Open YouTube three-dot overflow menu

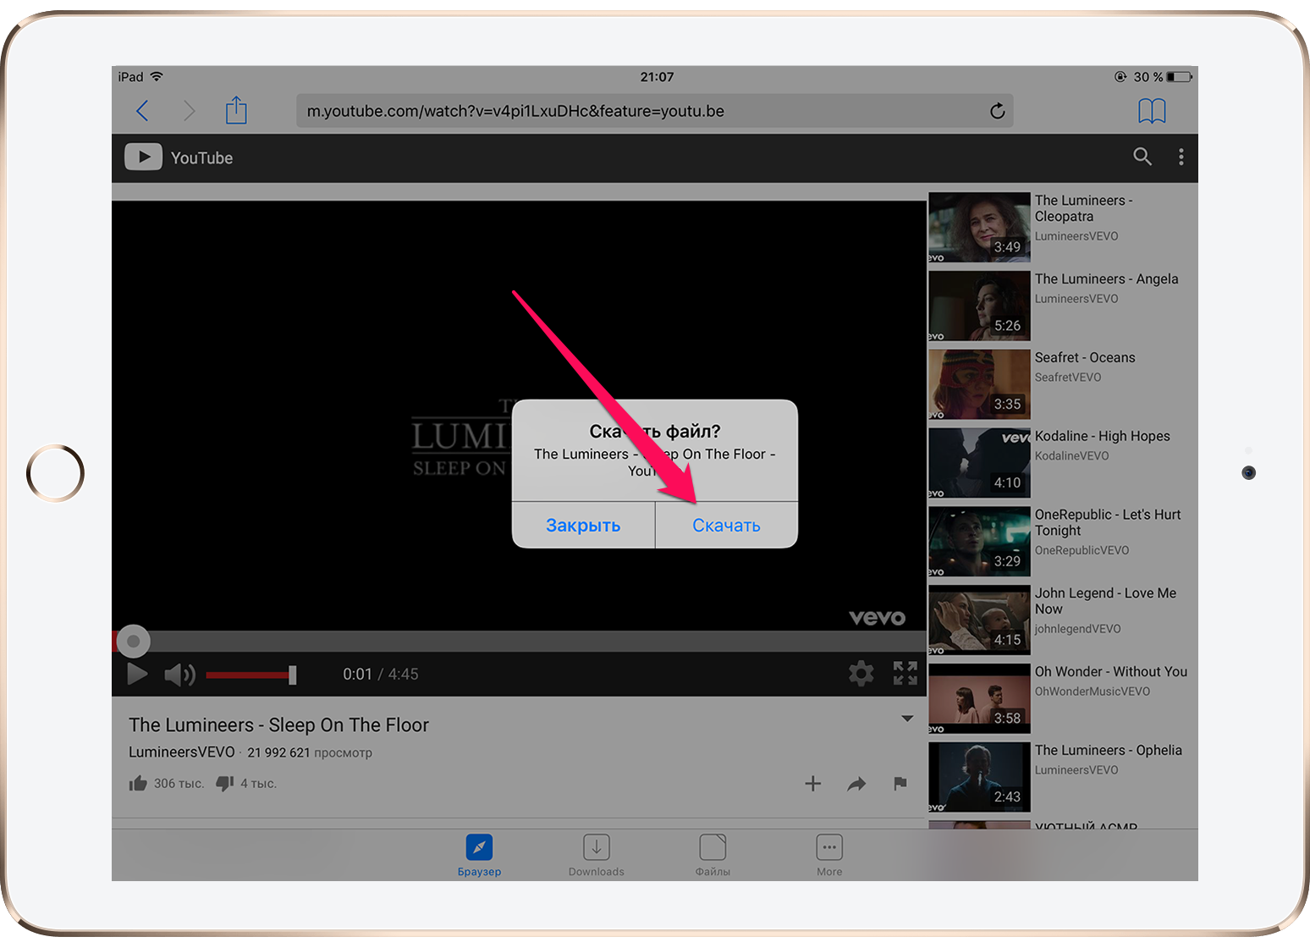coord(1181,157)
